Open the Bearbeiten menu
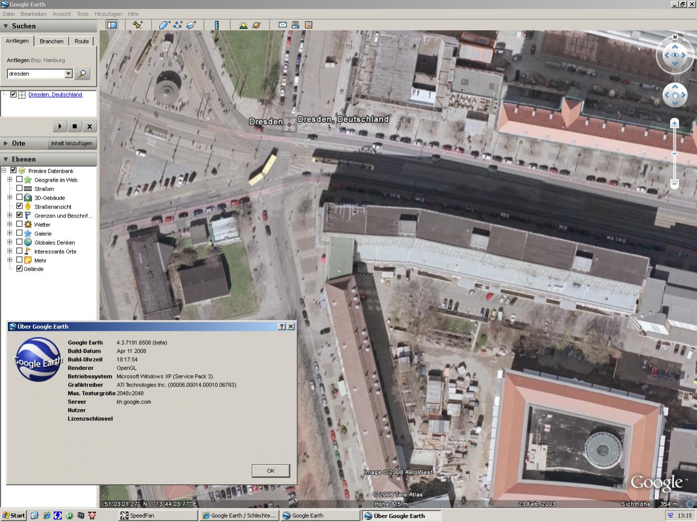Screen dimensions: 697x522 tap(33, 14)
